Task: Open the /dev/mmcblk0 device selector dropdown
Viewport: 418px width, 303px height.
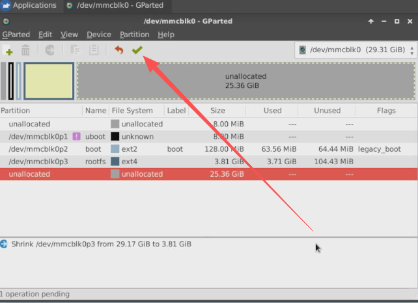Action: point(356,50)
